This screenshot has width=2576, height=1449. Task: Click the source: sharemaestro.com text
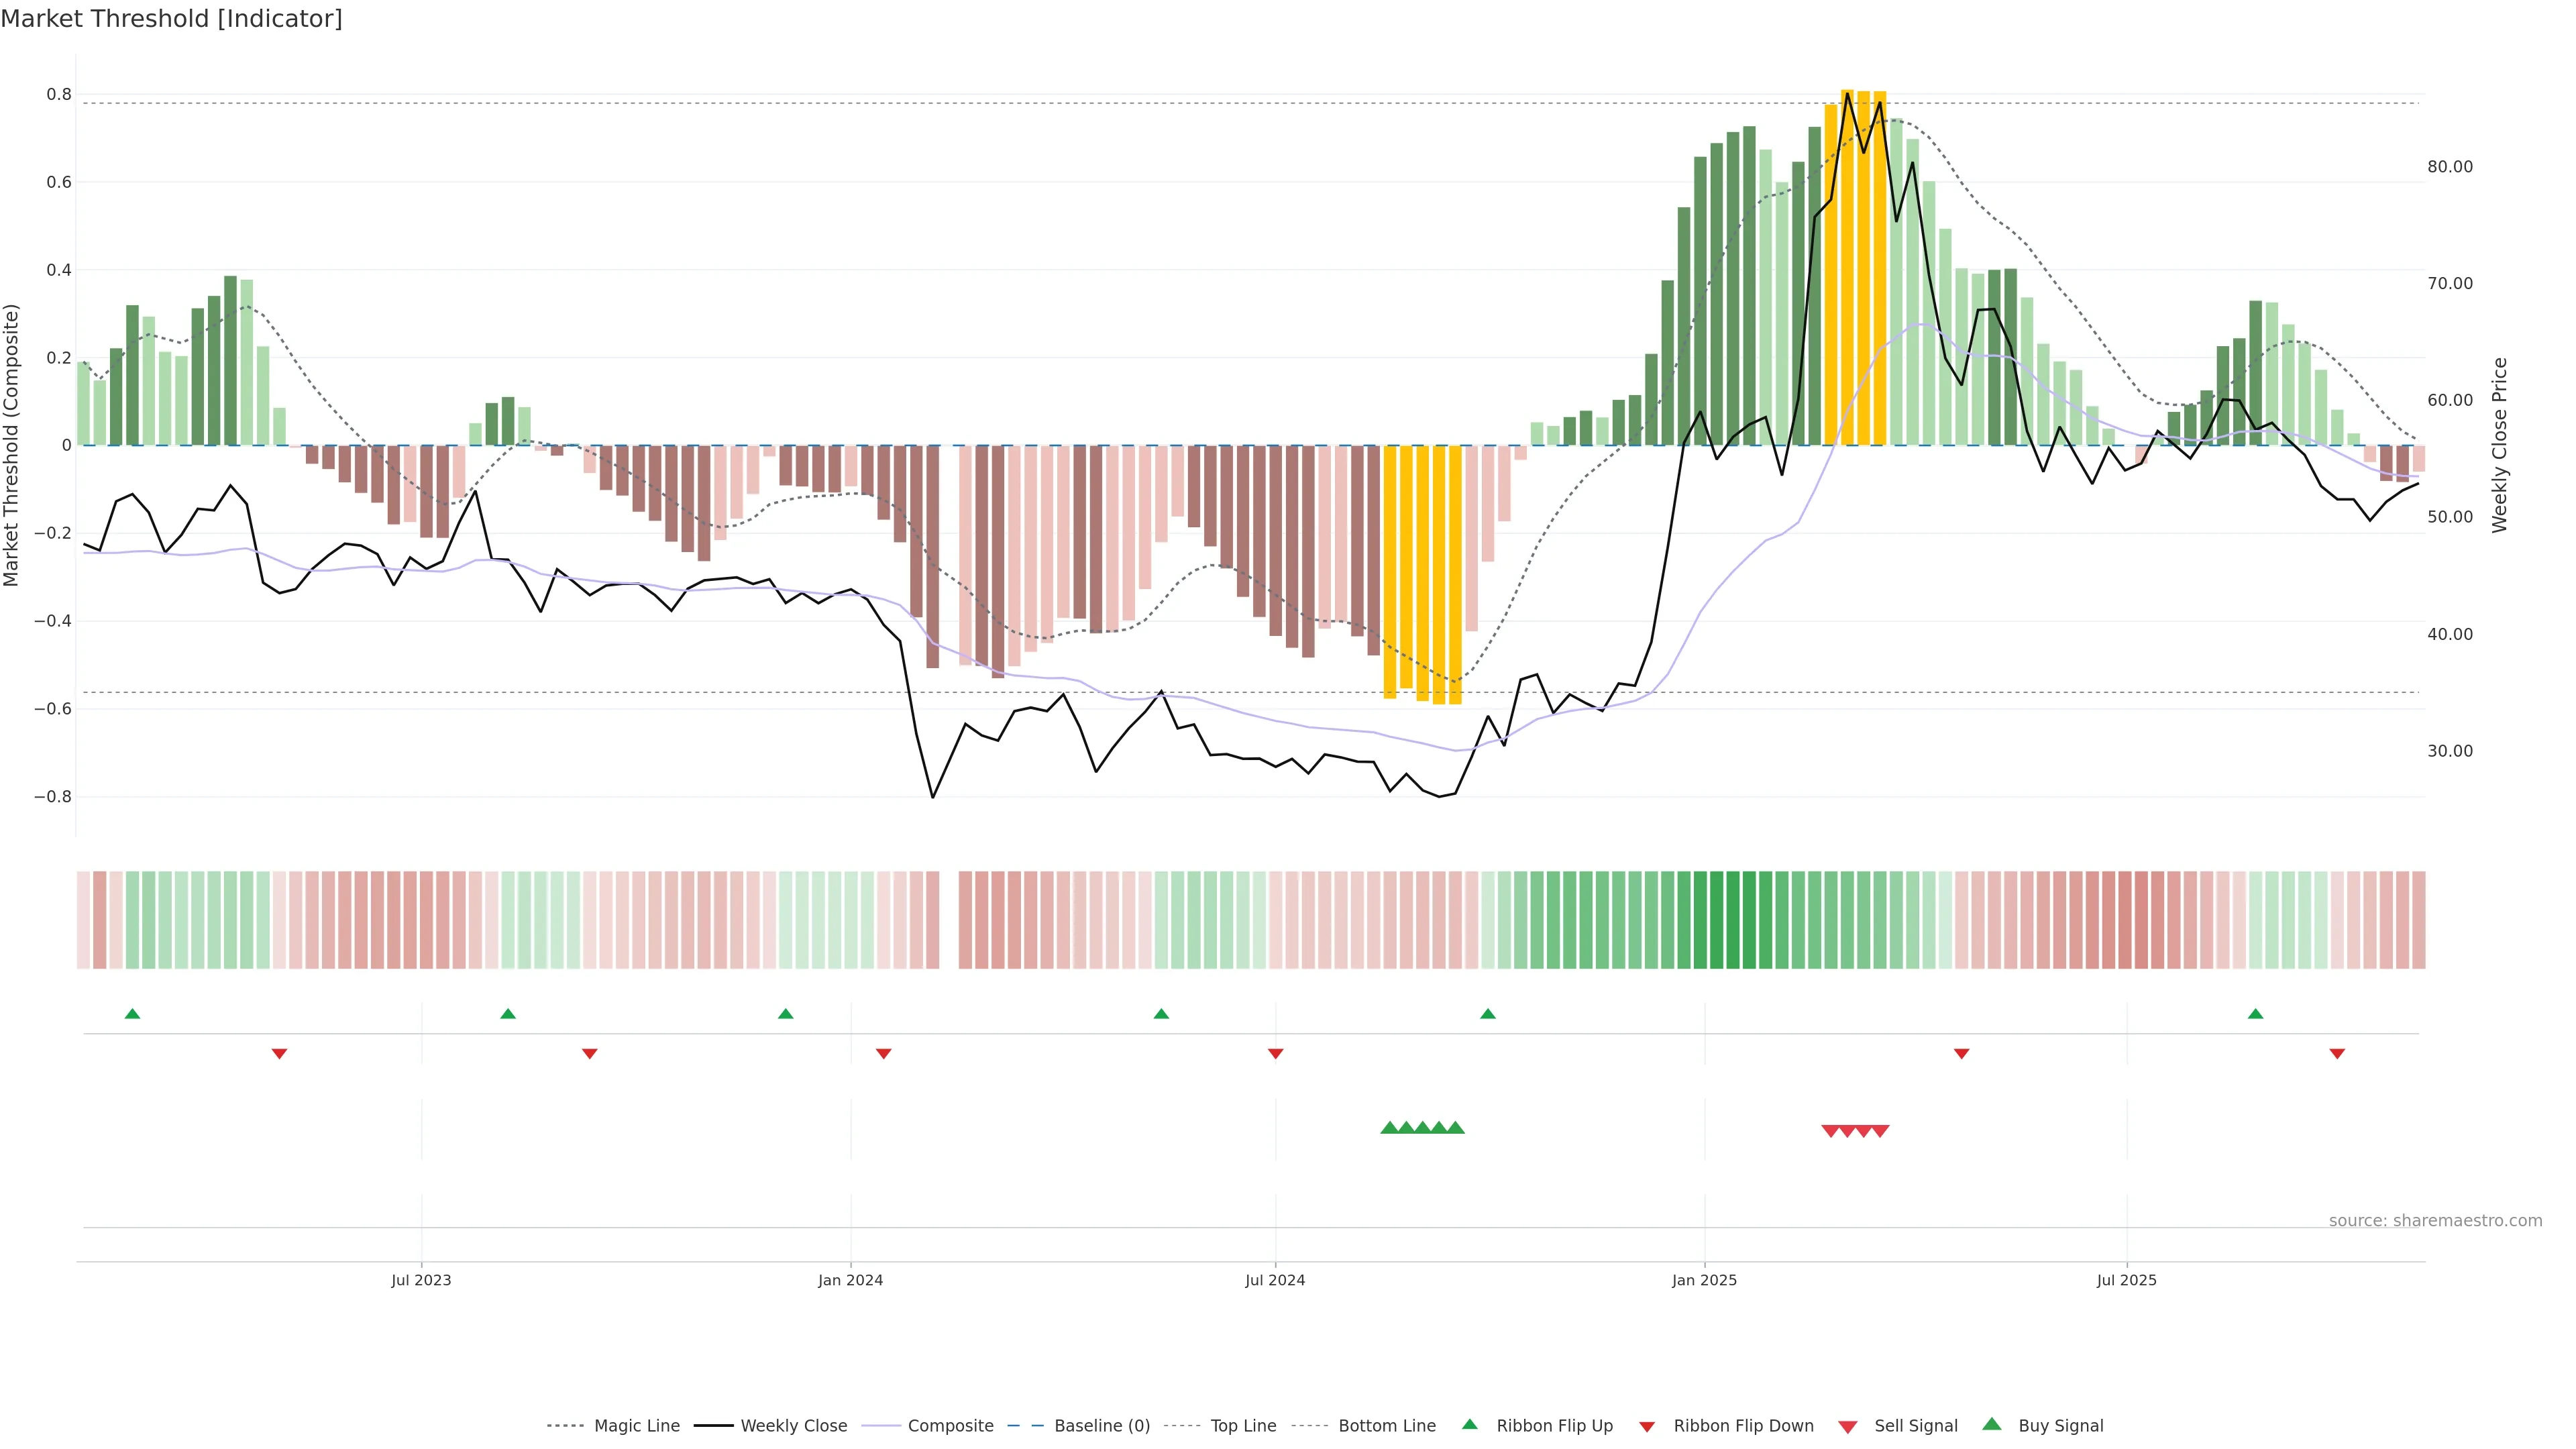2435,1220
